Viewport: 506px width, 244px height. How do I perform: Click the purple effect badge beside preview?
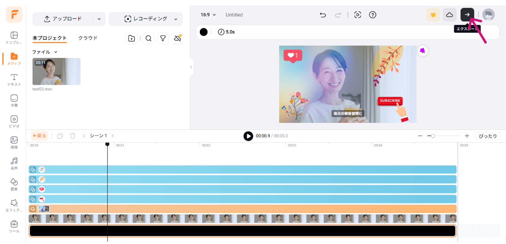coord(423,51)
